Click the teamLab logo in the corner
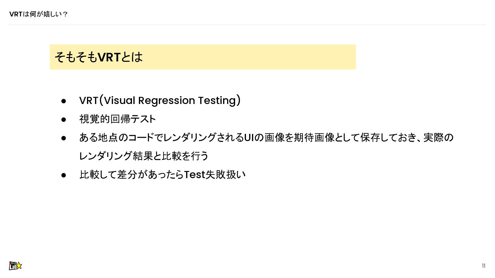The height and width of the screenshot is (278, 495). pyautogui.click(x=15, y=266)
